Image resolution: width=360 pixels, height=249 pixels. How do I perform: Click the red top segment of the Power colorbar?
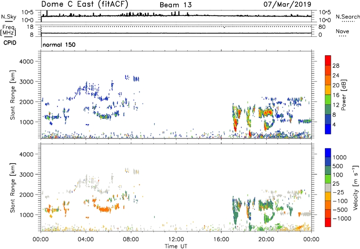(x=328, y=60)
